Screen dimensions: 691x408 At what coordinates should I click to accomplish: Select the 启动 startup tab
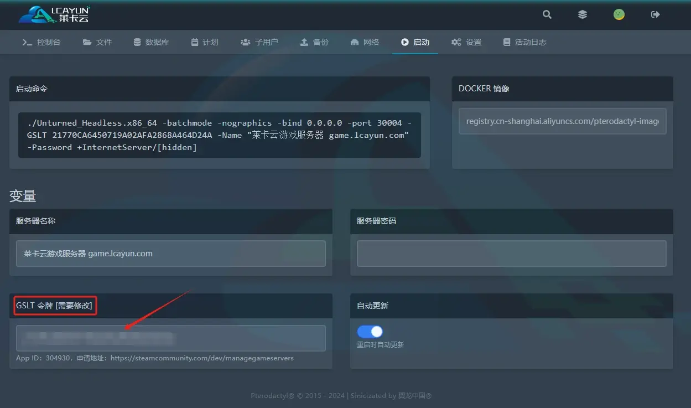coord(415,42)
